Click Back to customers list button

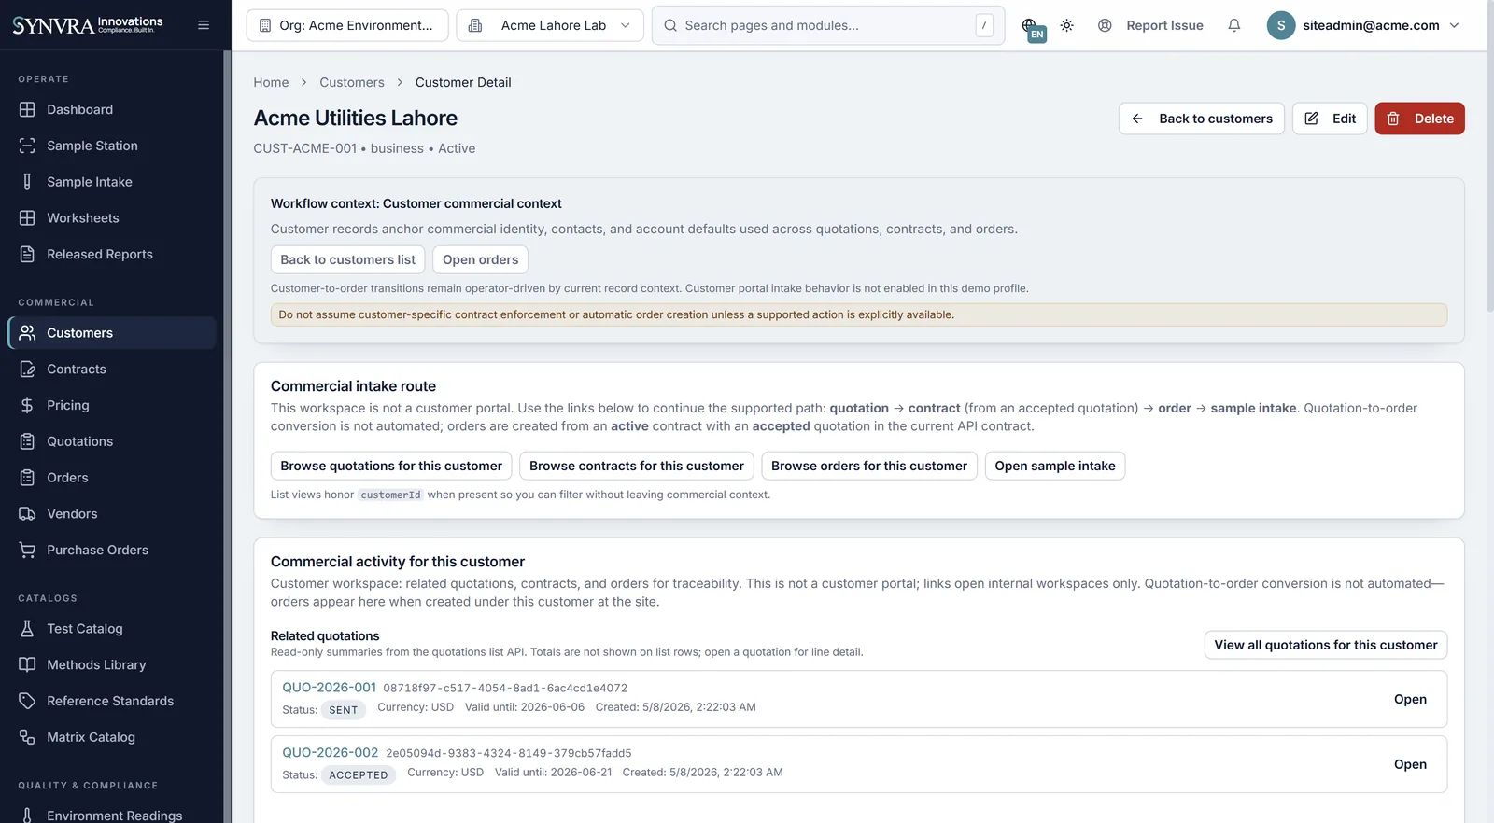(x=348, y=259)
